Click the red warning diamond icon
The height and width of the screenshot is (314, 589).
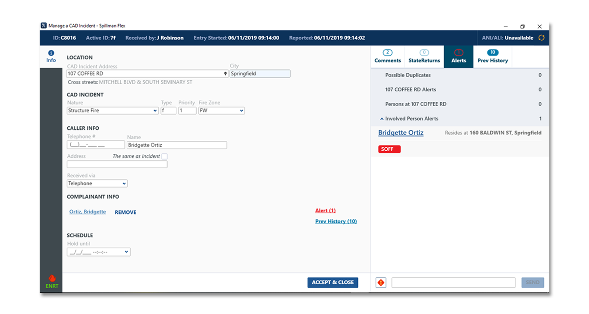click(x=381, y=283)
